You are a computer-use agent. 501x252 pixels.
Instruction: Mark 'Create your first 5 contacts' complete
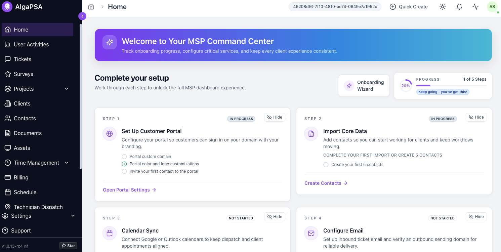pos(326,164)
